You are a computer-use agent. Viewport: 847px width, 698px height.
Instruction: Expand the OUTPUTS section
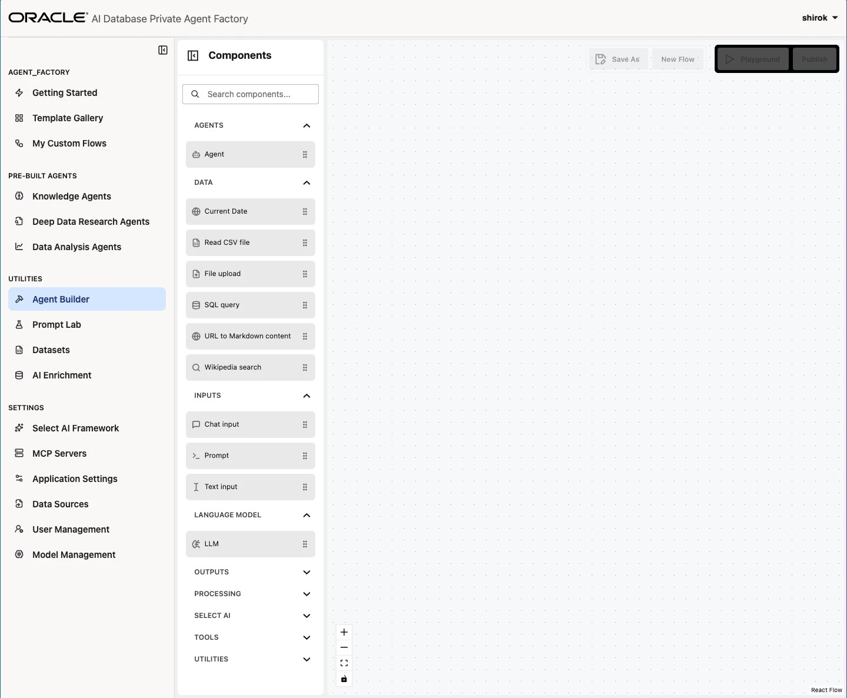click(306, 573)
